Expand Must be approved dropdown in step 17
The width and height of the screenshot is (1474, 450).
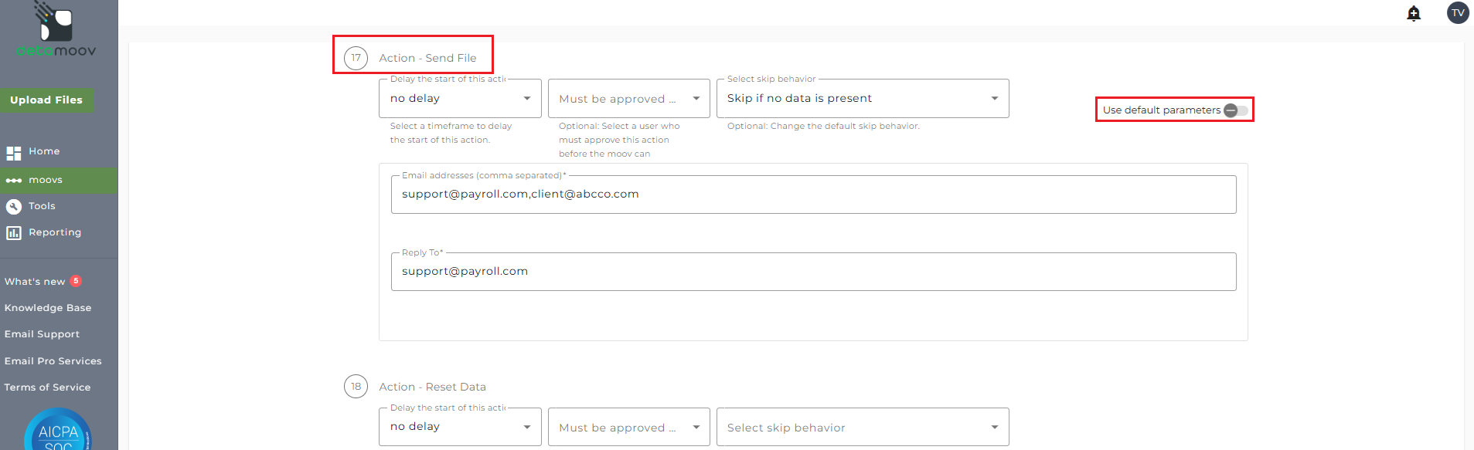pos(628,99)
